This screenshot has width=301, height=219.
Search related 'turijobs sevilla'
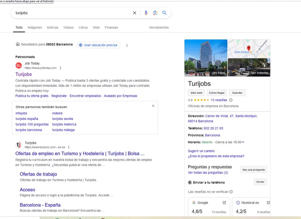[x=62, y=119]
